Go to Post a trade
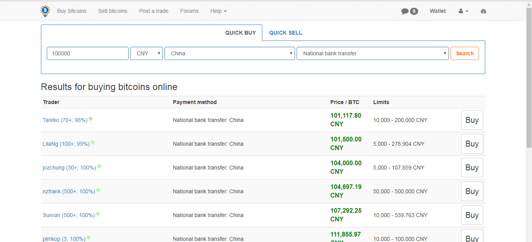Screen dimensions: 532x242 (x=154, y=11)
